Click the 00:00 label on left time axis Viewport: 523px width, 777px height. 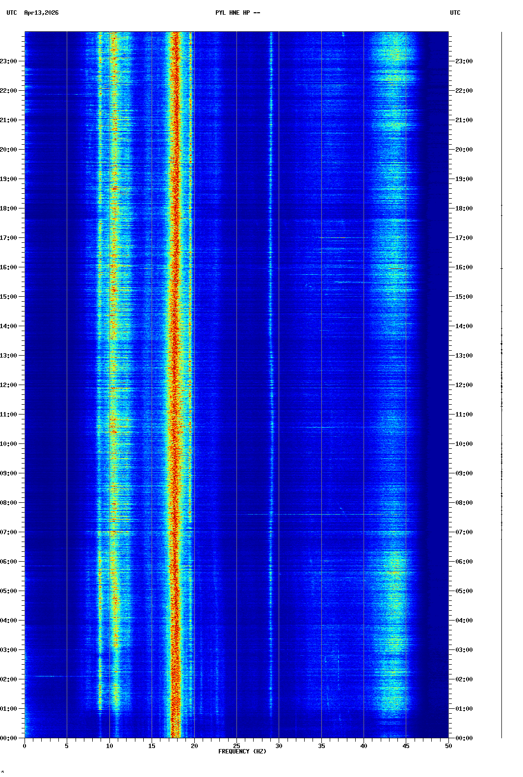tap(9, 738)
